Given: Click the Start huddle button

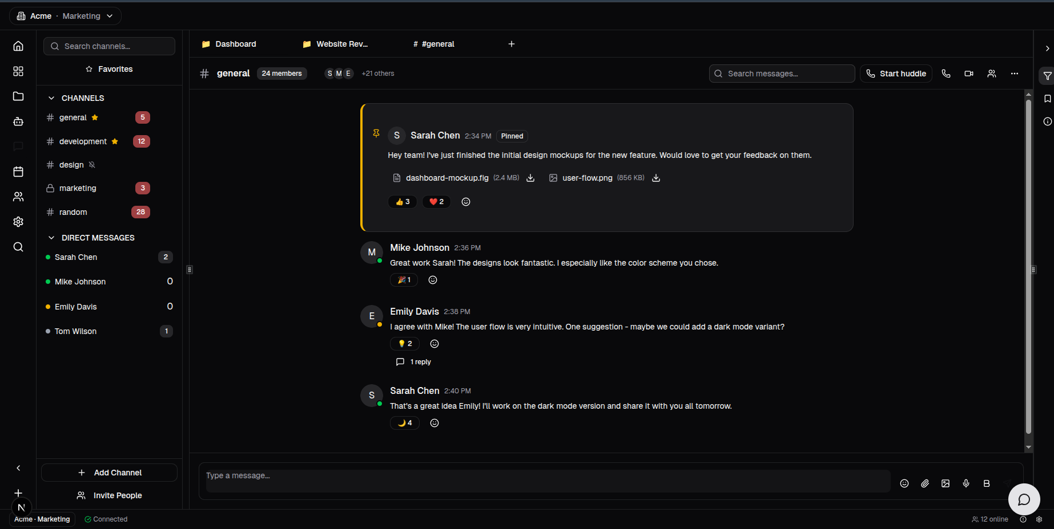Looking at the screenshot, I should (896, 74).
